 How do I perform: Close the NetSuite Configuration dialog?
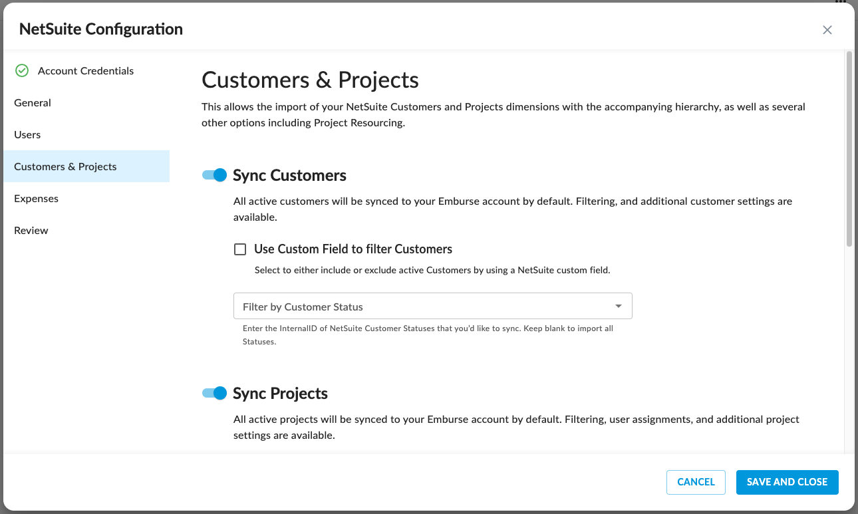[827, 30]
